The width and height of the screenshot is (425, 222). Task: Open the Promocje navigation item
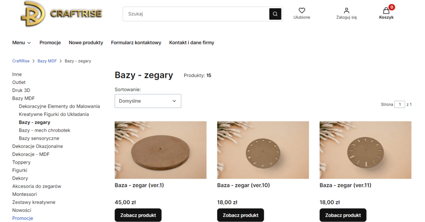click(x=50, y=42)
